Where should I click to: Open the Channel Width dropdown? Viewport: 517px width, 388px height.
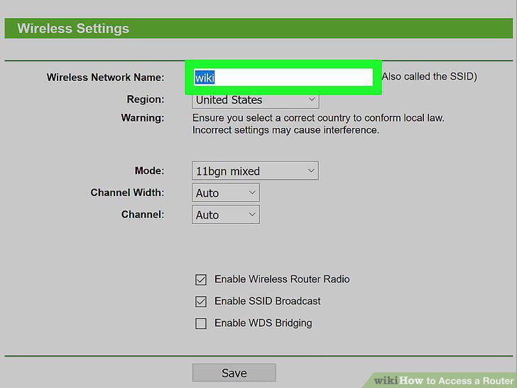(226, 193)
